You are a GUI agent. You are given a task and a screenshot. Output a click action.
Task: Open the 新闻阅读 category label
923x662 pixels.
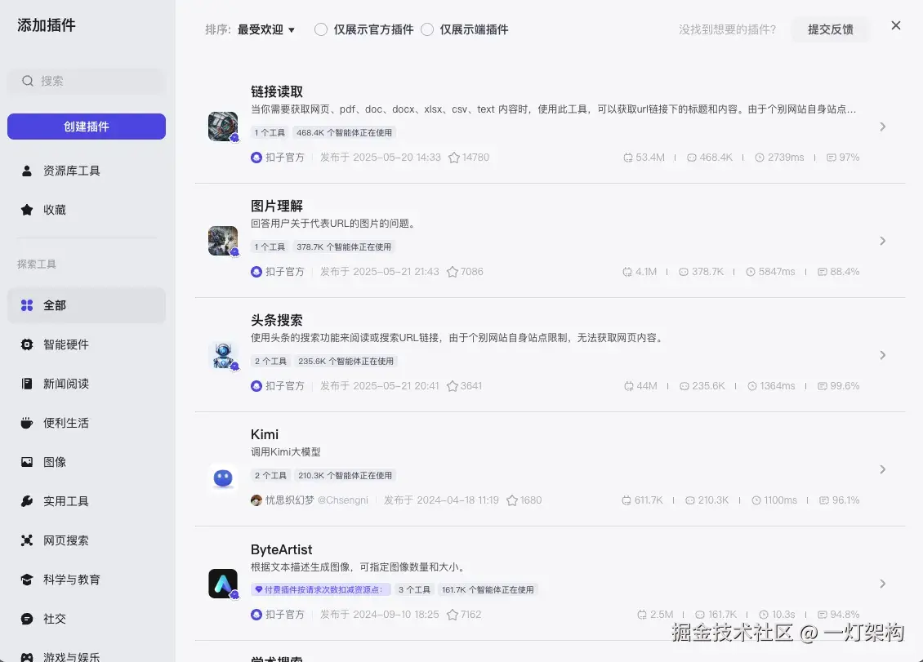point(66,384)
